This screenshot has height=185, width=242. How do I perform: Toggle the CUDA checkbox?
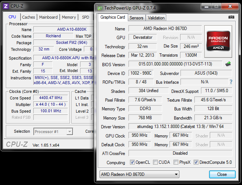point(155,162)
